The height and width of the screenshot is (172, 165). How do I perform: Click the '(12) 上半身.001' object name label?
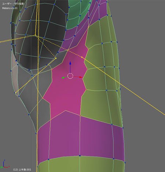22,169
